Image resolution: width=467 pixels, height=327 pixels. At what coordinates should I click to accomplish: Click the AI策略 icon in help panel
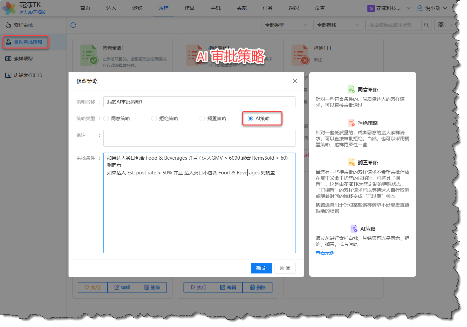click(354, 229)
